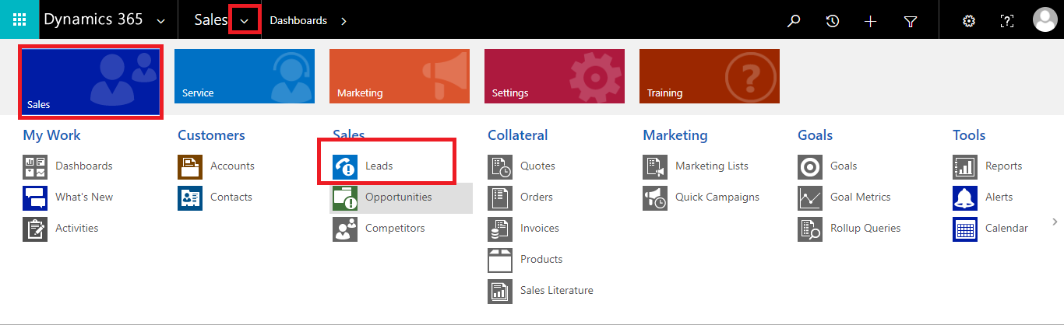Image resolution: width=1064 pixels, height=325 pixels.
Task: Click the plus quick create icon
Action: point(872,21)
